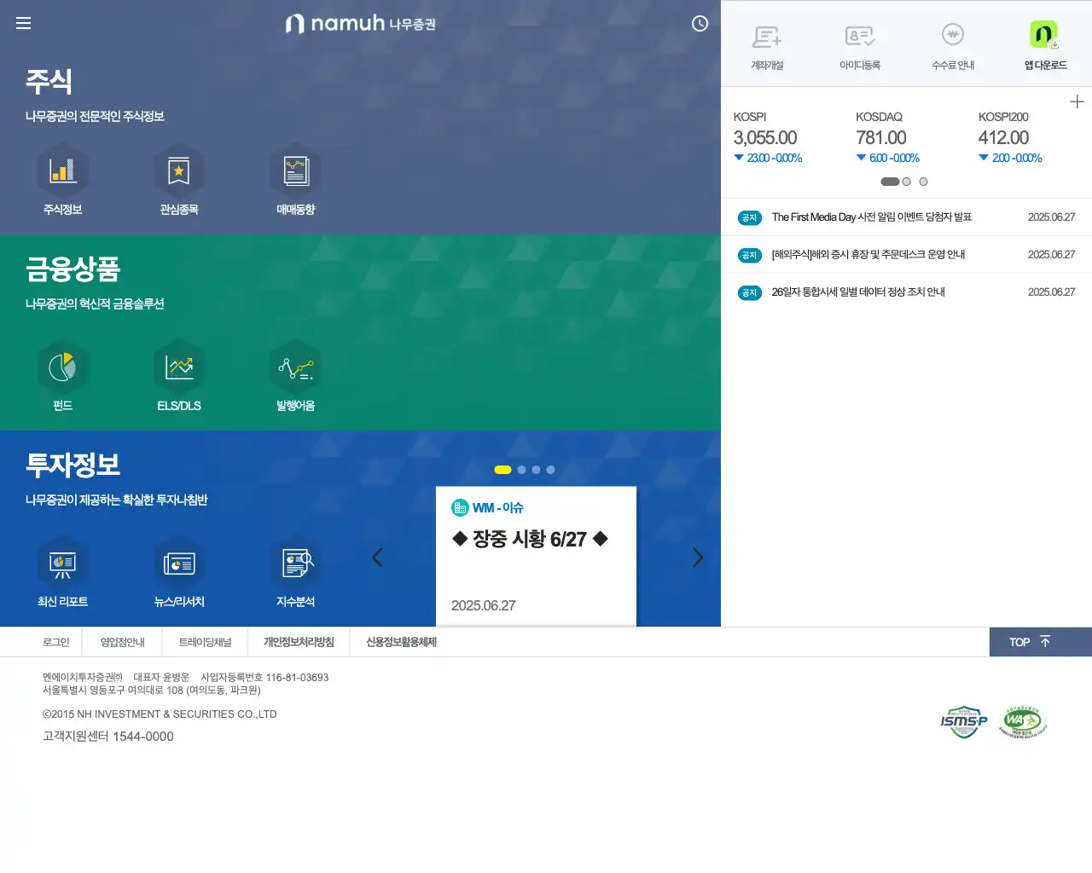Open the clock history icon
This screenshot has width=1092, height=873.
click(x=700, y=24)
